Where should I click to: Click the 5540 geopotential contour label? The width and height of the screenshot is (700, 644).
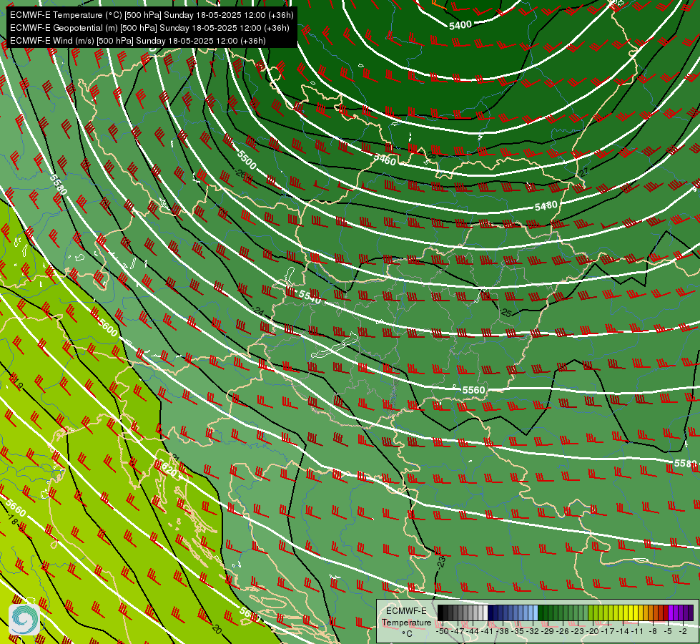point(310,297)
